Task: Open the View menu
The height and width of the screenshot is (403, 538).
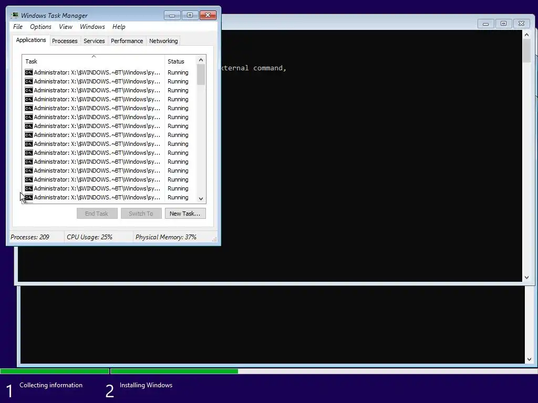Action: tap(66, 27)
